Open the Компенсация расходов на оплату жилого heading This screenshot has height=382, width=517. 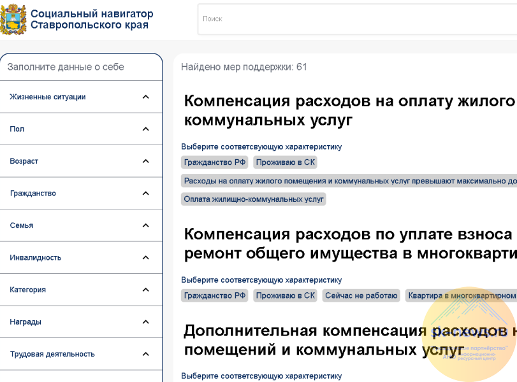tap(349, 111)
